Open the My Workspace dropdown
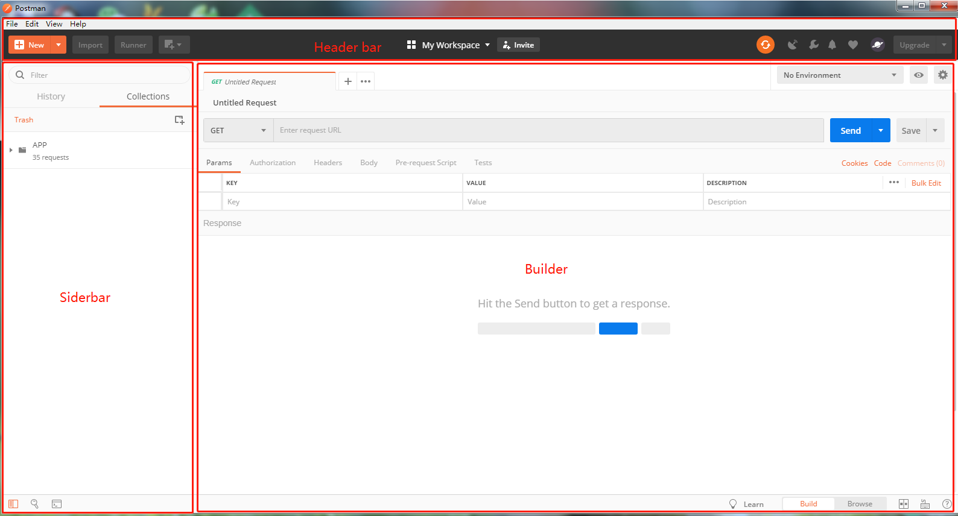The height and width of the screenshot is (516, 958). tap(449, 45)
